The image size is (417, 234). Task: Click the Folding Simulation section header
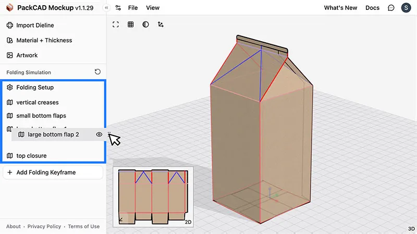click(x=29, y=72)
